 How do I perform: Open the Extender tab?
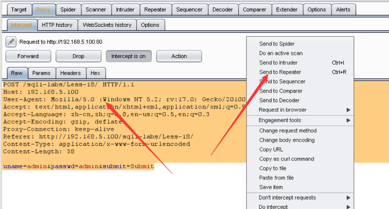[287, 10]
